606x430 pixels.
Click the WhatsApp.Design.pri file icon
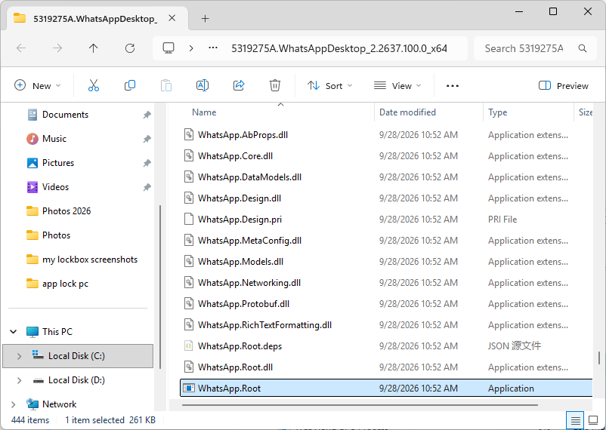(x=189, y=220)
